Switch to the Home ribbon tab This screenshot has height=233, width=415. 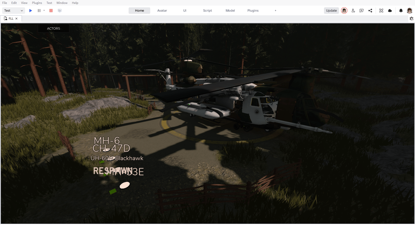(x=139, y=11)
